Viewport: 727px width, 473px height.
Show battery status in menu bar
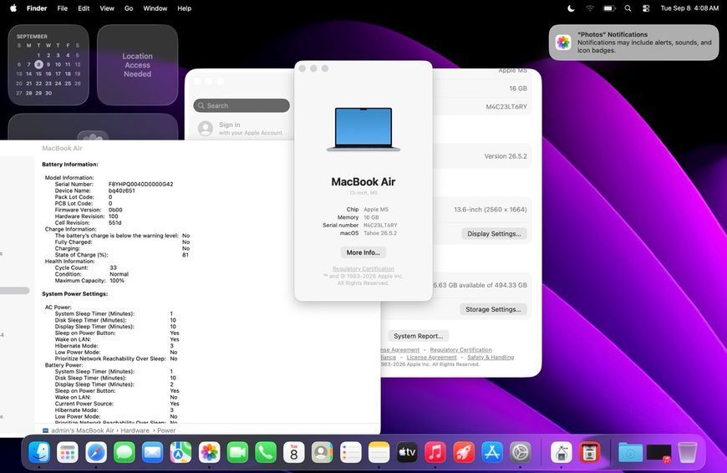tap(609, 8)
